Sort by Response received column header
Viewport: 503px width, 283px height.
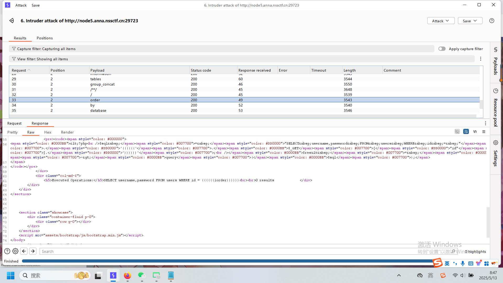[x=257, y=70]
